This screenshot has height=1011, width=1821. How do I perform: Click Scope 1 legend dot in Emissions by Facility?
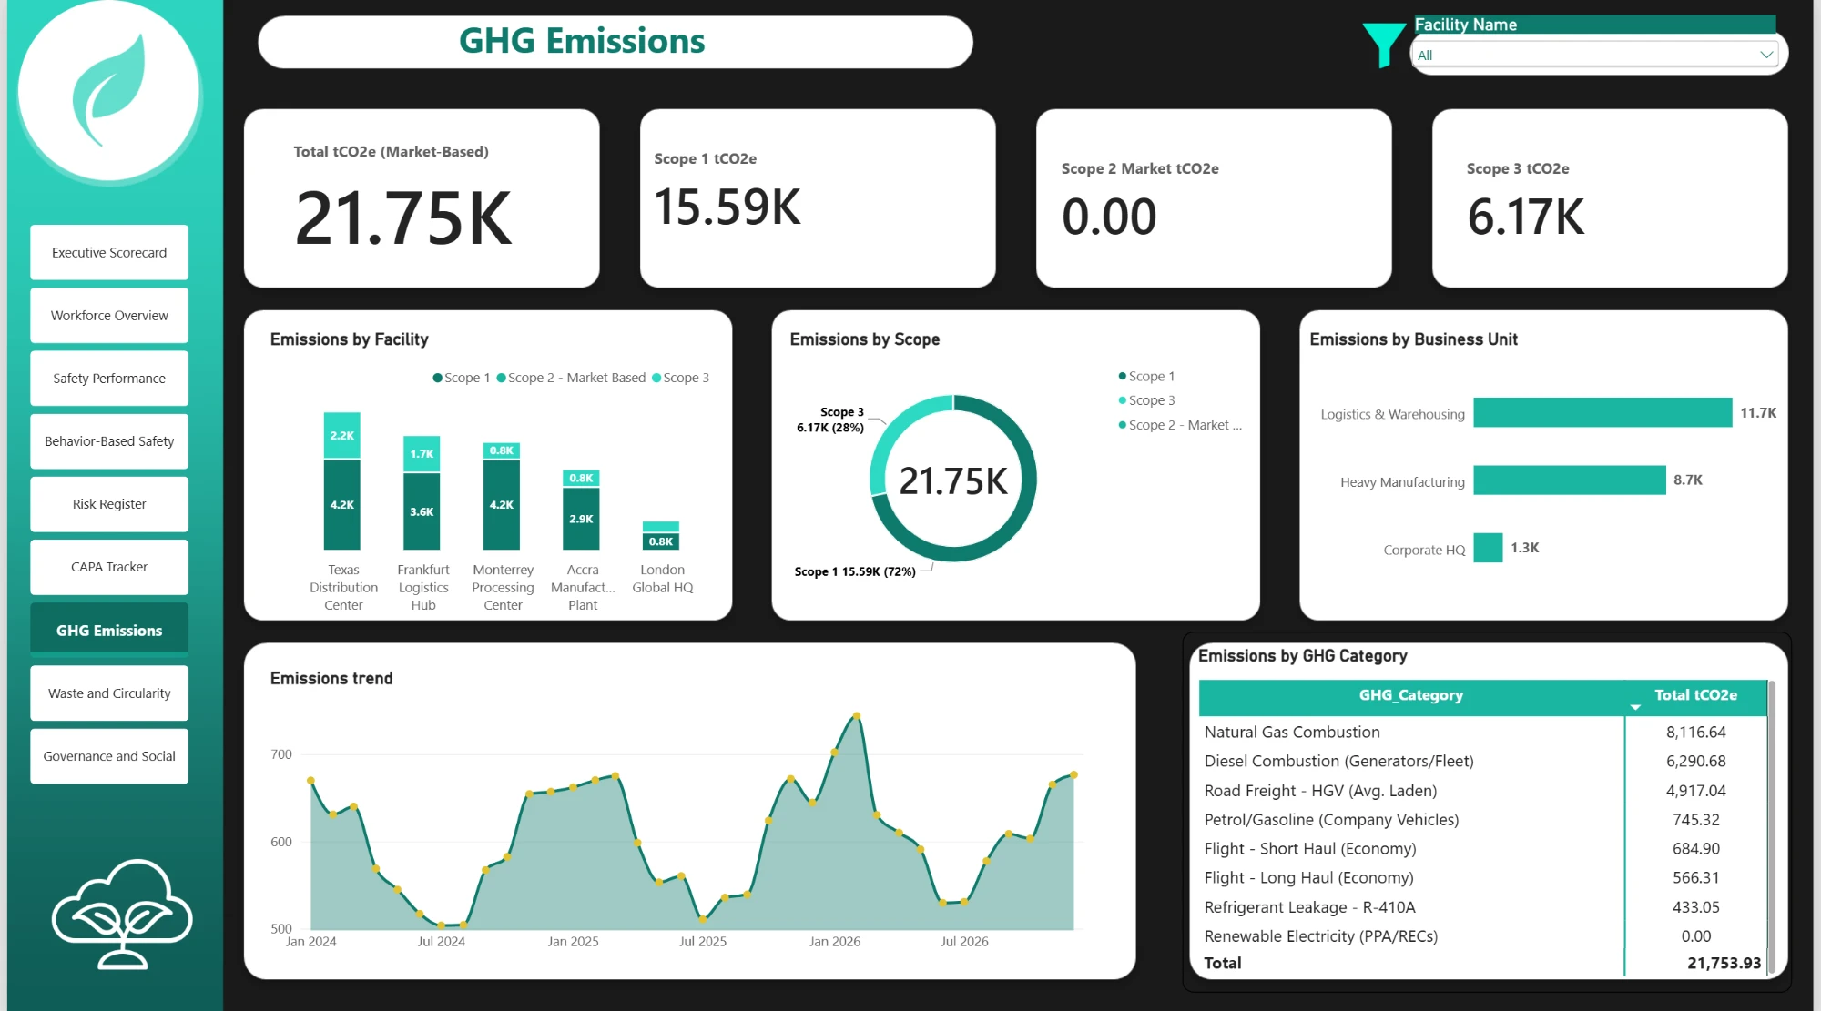438,378
